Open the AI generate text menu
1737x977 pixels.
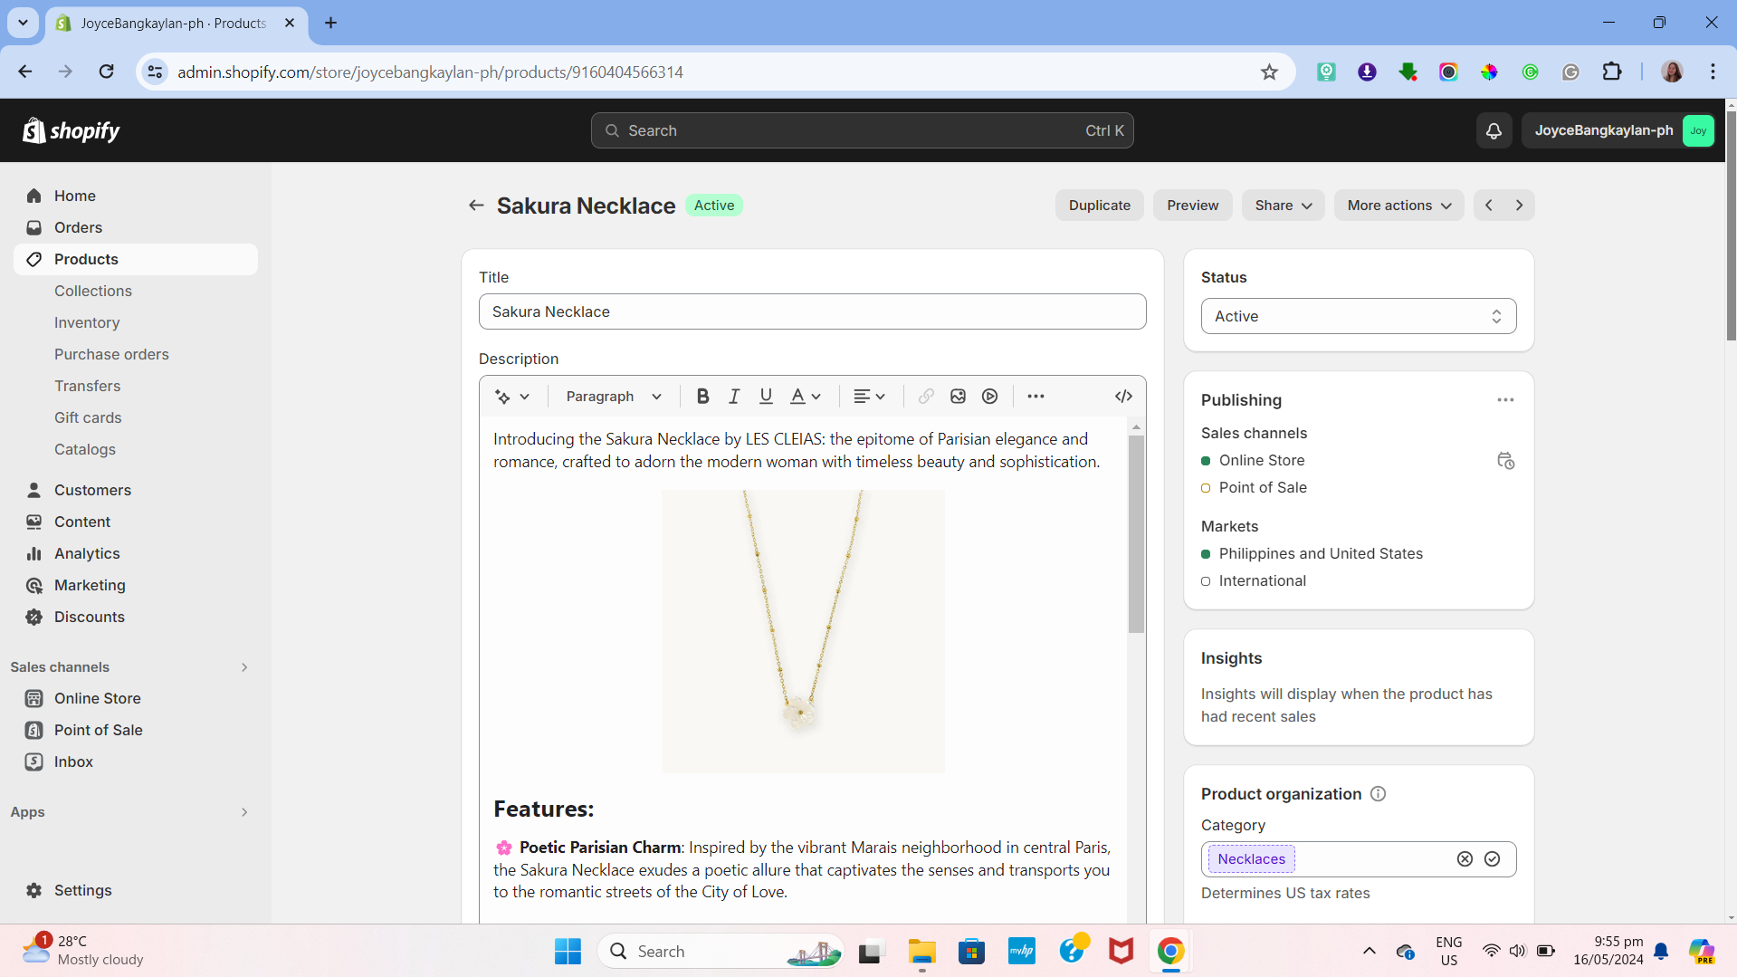point(512,397)
